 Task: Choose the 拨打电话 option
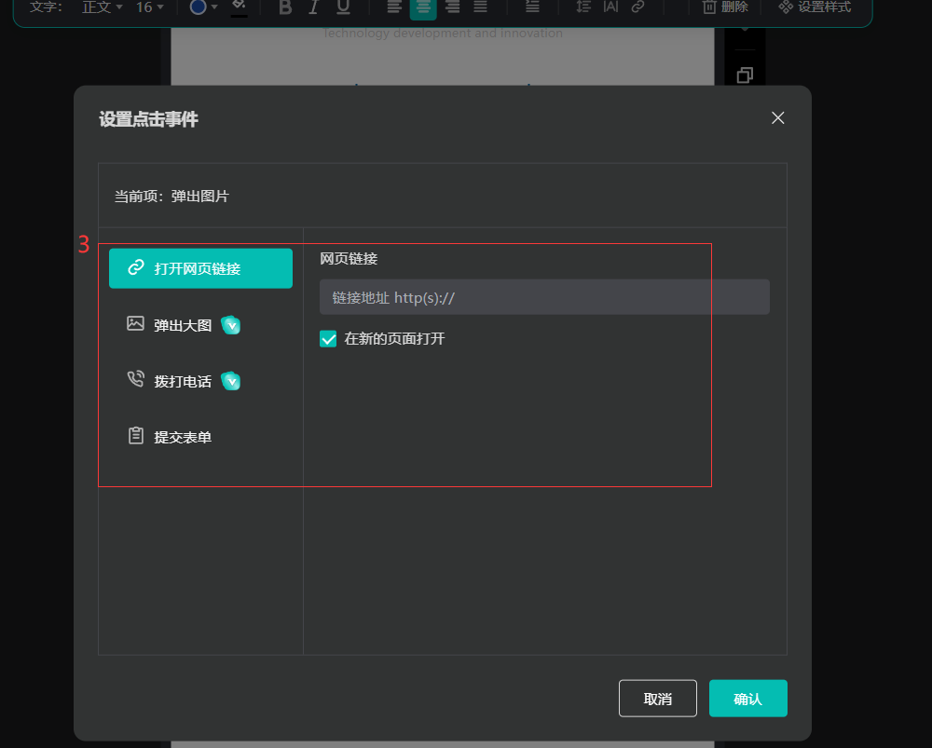click(x=184, y=381)
